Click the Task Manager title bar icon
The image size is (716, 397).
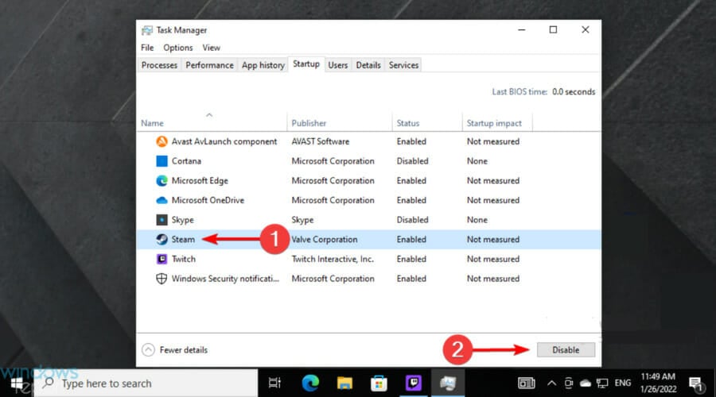click(x=147, y=30)
